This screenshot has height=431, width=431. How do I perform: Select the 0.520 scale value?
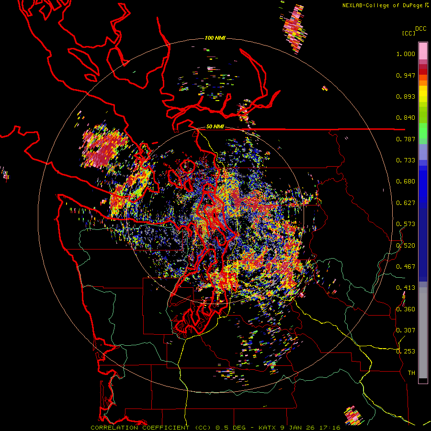click(x=406, y=246)
